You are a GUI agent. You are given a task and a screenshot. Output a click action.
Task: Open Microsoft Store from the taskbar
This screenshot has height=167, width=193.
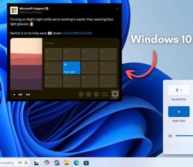click(86, 163)
